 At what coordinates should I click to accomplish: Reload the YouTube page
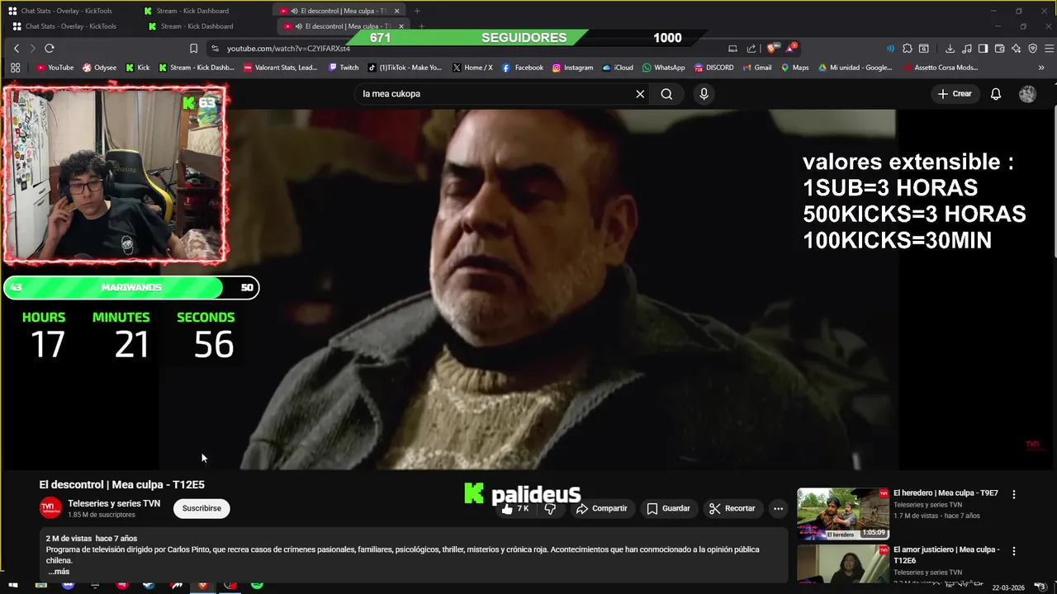click(x=50, y=49)
